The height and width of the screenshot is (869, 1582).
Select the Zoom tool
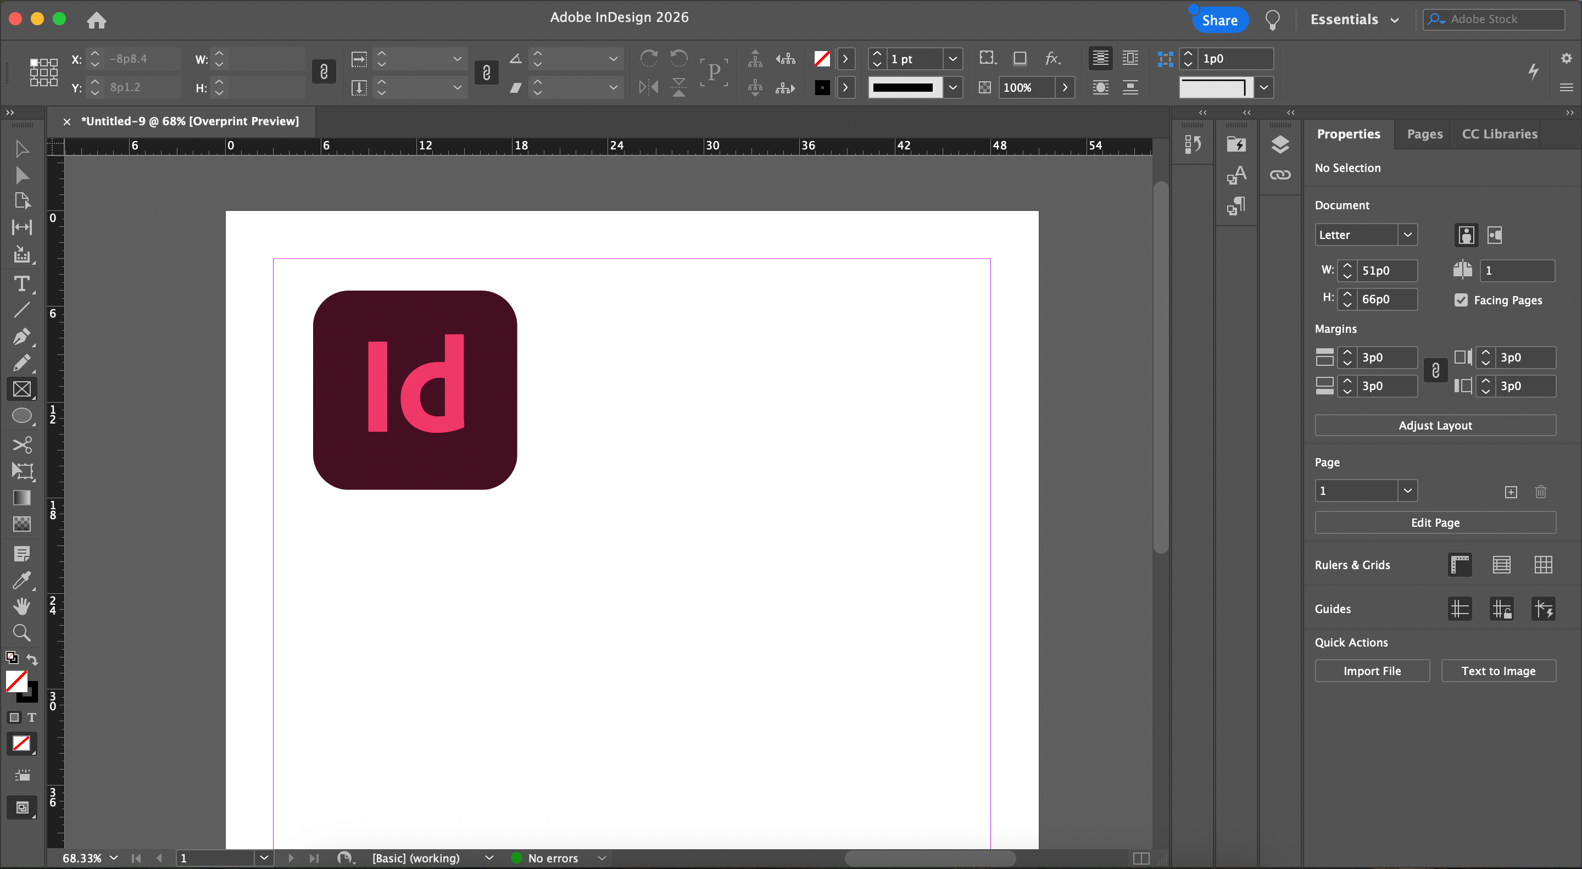21,633
